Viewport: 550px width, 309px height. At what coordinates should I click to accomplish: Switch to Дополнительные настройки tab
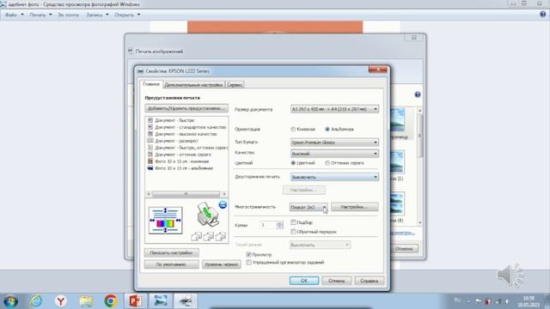[x=193, y=85]
